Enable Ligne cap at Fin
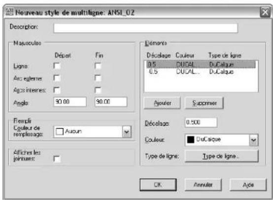Screen dimensions: 273x200 tap(98, 66)
